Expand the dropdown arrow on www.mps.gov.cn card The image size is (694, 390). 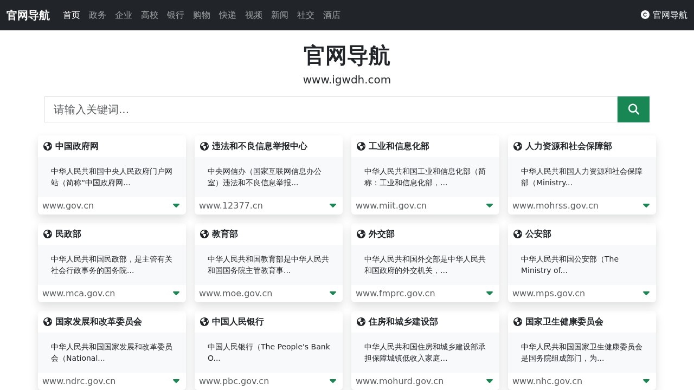click(x=646, y=293)
